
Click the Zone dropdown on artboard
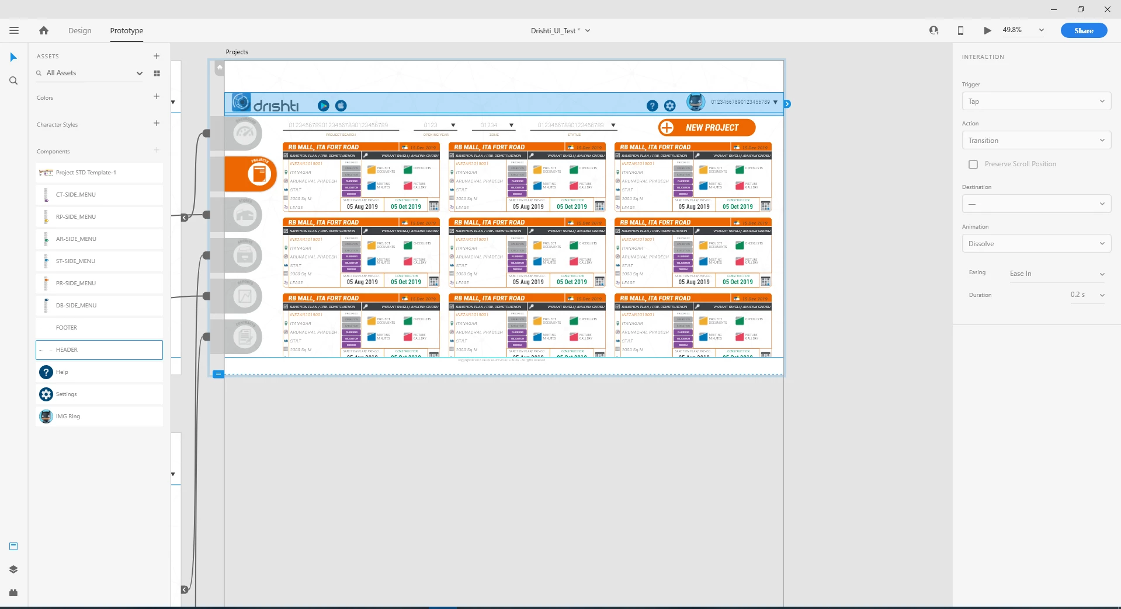(494, 125)
